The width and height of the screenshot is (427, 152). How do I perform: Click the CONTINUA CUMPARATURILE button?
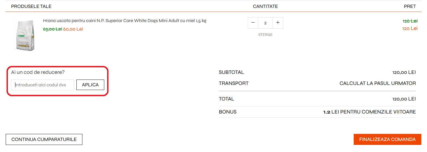pyautogui.click(x=44, y=140)
